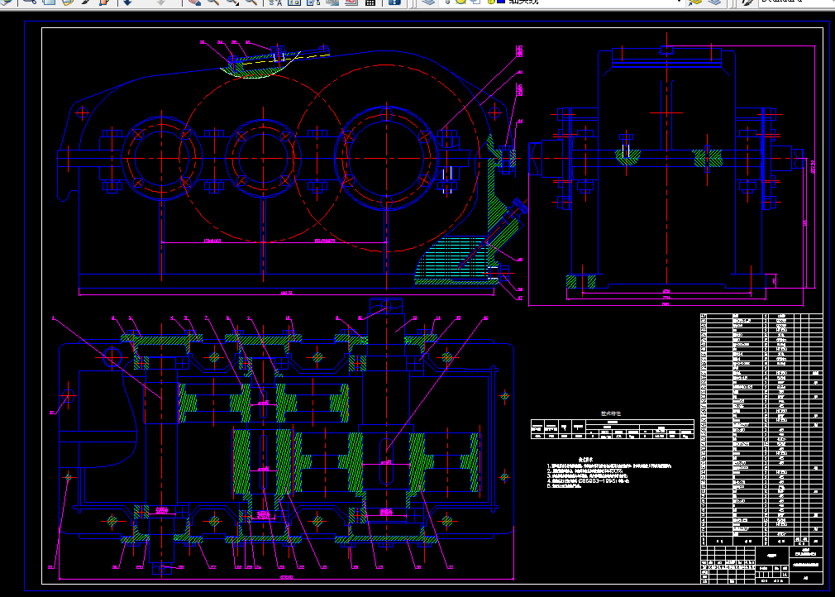Open the Layer Properties Manager icon
Viewport: 835px width, 597px height.
(429, 2)
